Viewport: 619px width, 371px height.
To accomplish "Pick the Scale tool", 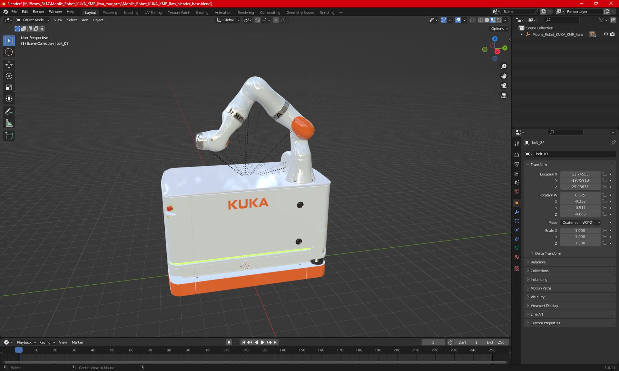I will [x=9, y=87].
